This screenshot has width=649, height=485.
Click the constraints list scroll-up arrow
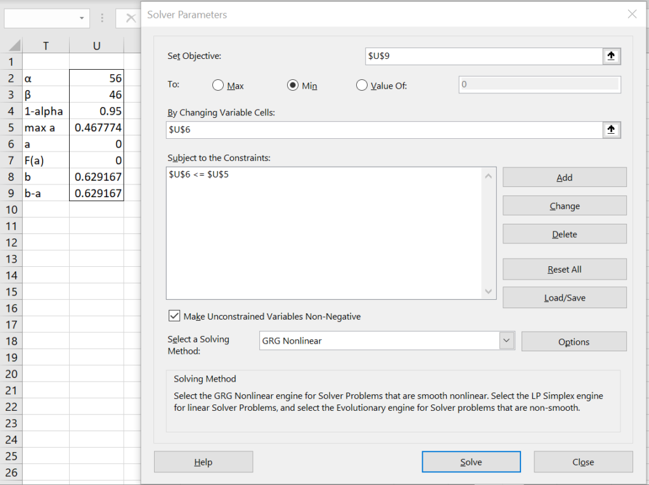pyautogui.click(x=487, y=176)
